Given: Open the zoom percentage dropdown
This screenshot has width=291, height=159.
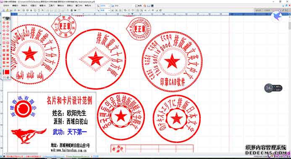Looking at the screenshot, I should pos(105,6).
